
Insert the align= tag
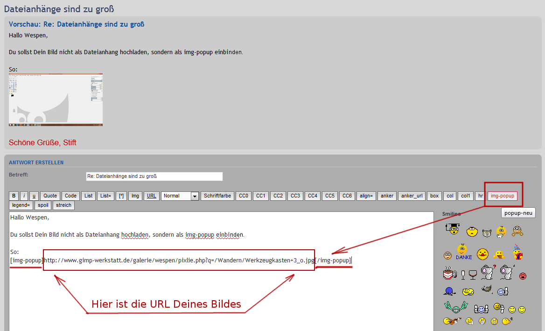(366, 196)
